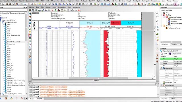Switch to the Actions tab under Properties
Viewport: 182px width, 102px height.
[x=173, y=99]
